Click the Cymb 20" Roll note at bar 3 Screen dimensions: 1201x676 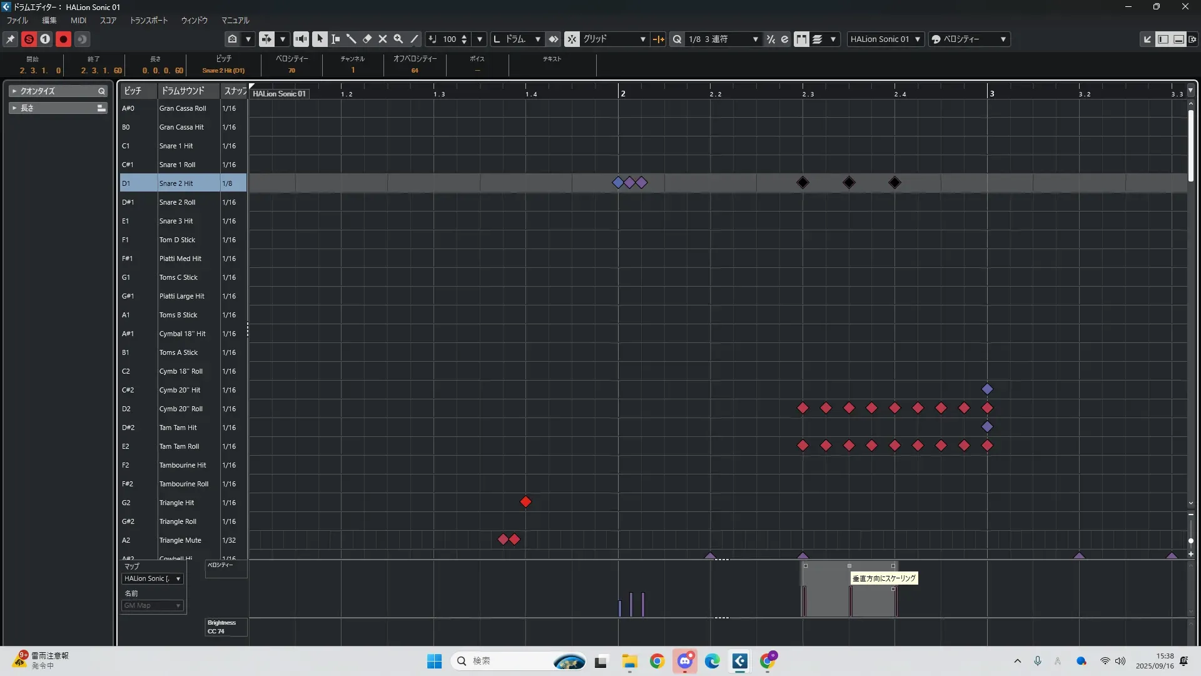pos(987,408)
